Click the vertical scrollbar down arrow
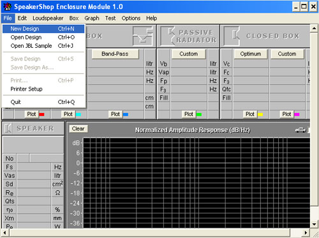Screen dimensions: 319x238 click(x=314, y=224)
